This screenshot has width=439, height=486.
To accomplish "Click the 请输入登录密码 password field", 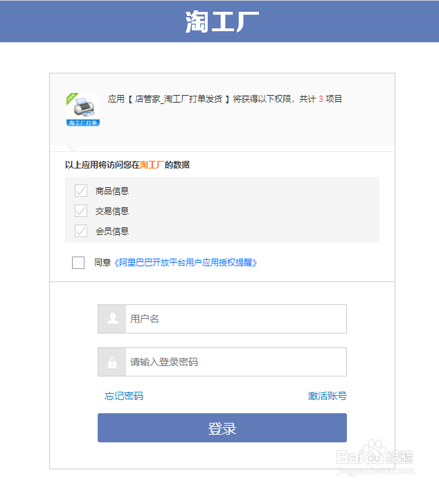I will [235, 362].
